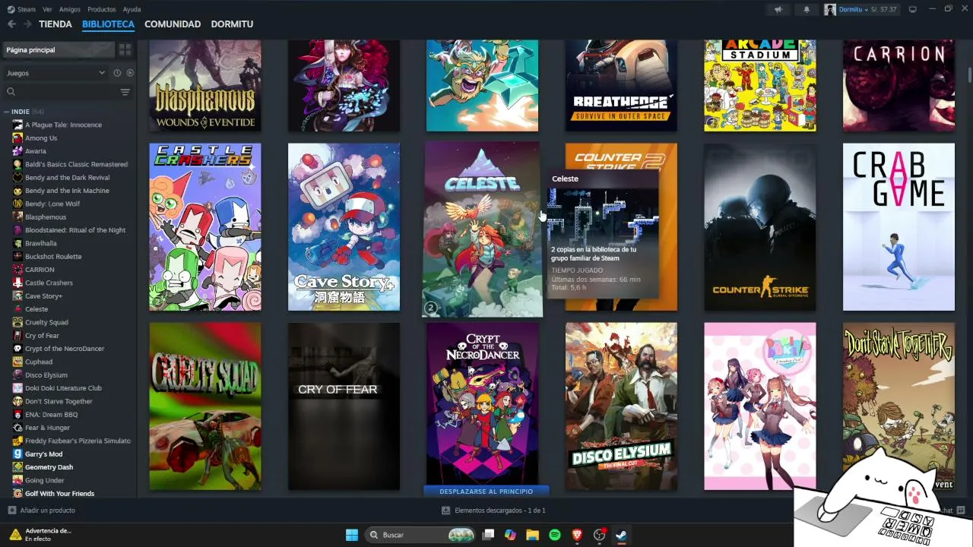Screen dimensions: 973x547
Task: Open the downloads icon in bottom bar
Action: 445,511
